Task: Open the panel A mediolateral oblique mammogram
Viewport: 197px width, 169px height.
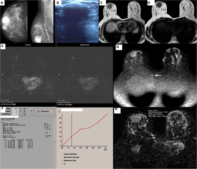Action: click(41, 22)
